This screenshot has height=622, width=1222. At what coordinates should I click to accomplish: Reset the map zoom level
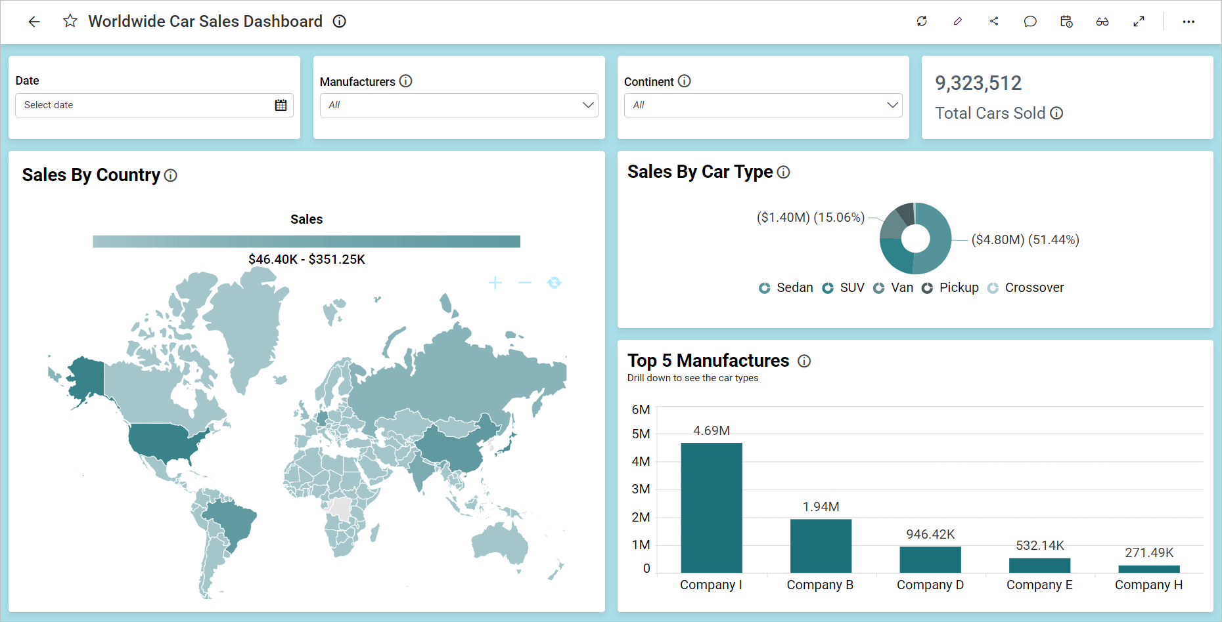(x=554, y=282)
